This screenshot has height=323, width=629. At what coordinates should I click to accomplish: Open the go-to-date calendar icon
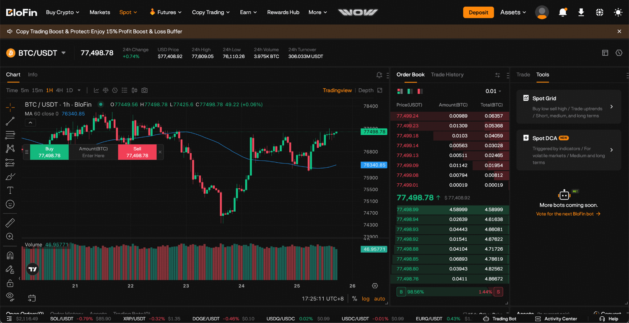pos(32,298)
